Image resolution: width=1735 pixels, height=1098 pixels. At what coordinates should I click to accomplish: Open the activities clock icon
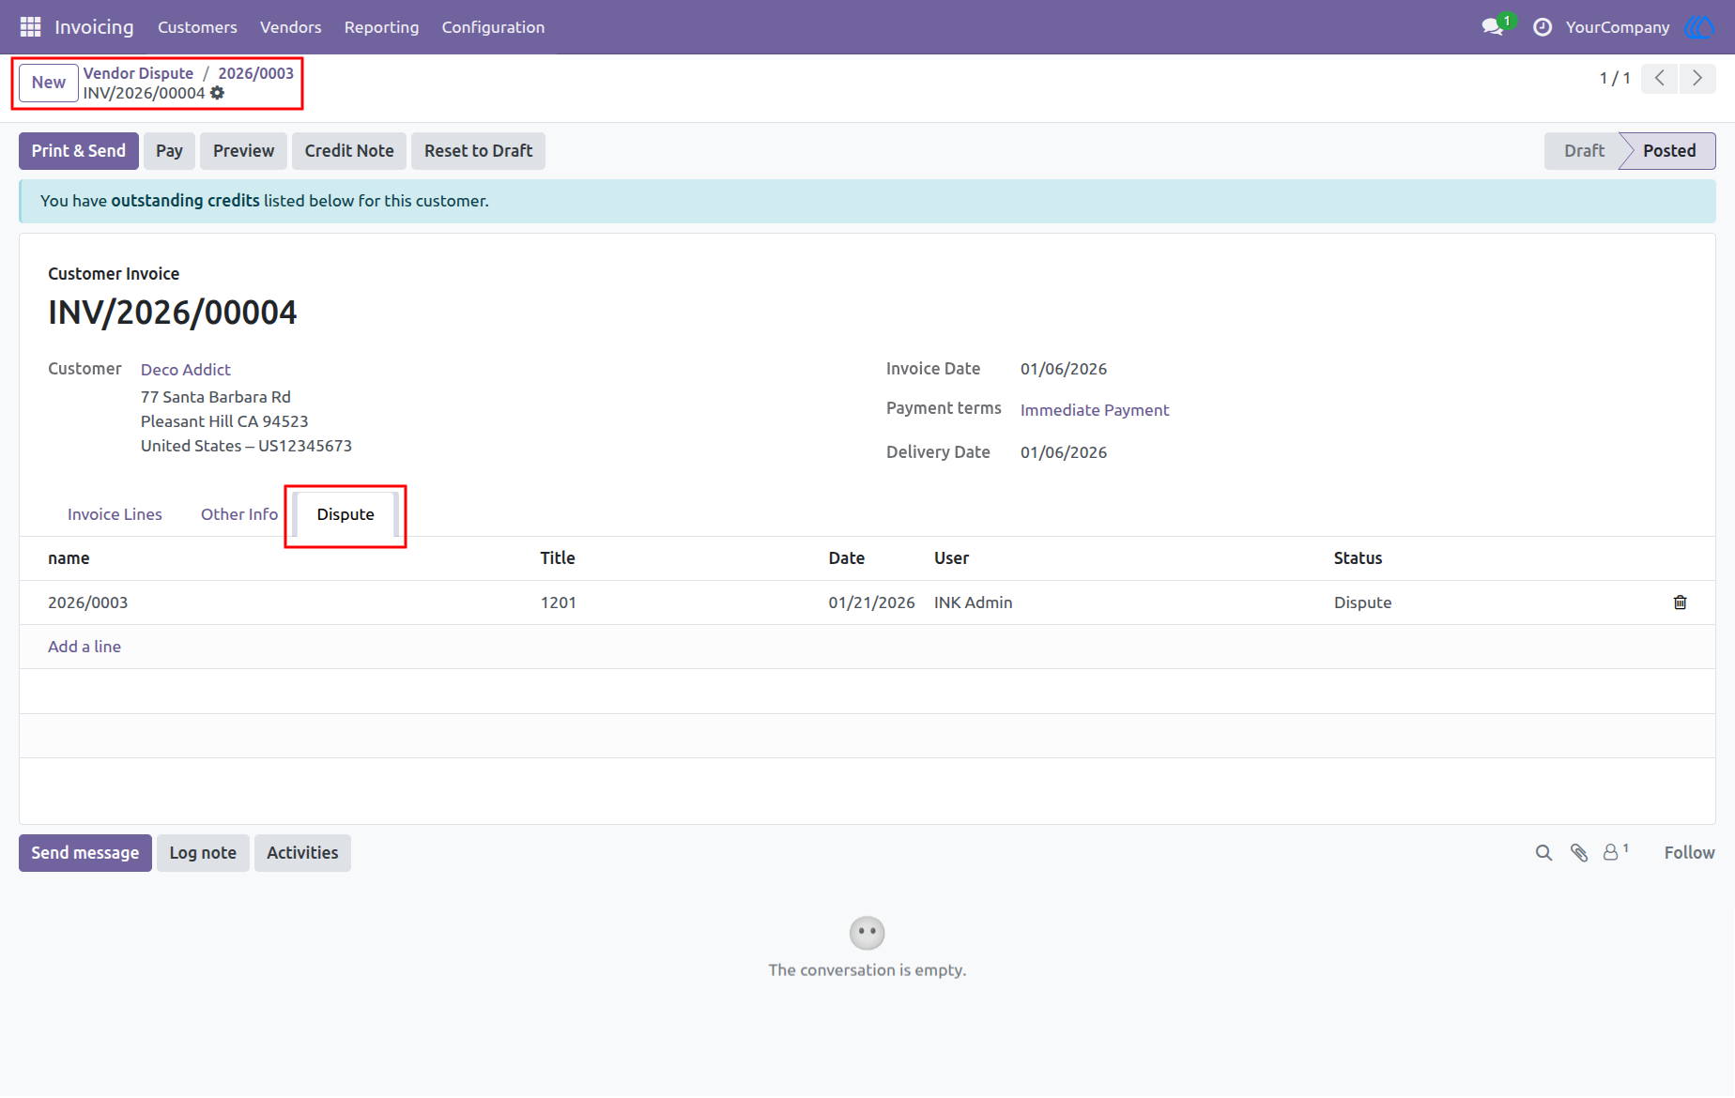point(1543,27)
